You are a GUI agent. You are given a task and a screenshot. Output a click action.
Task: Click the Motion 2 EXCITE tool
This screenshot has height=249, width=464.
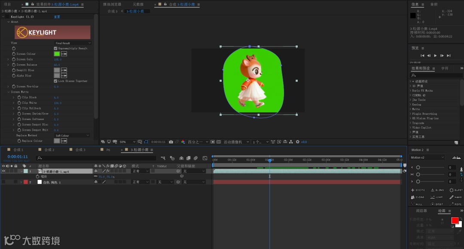[x=418, y=190]
